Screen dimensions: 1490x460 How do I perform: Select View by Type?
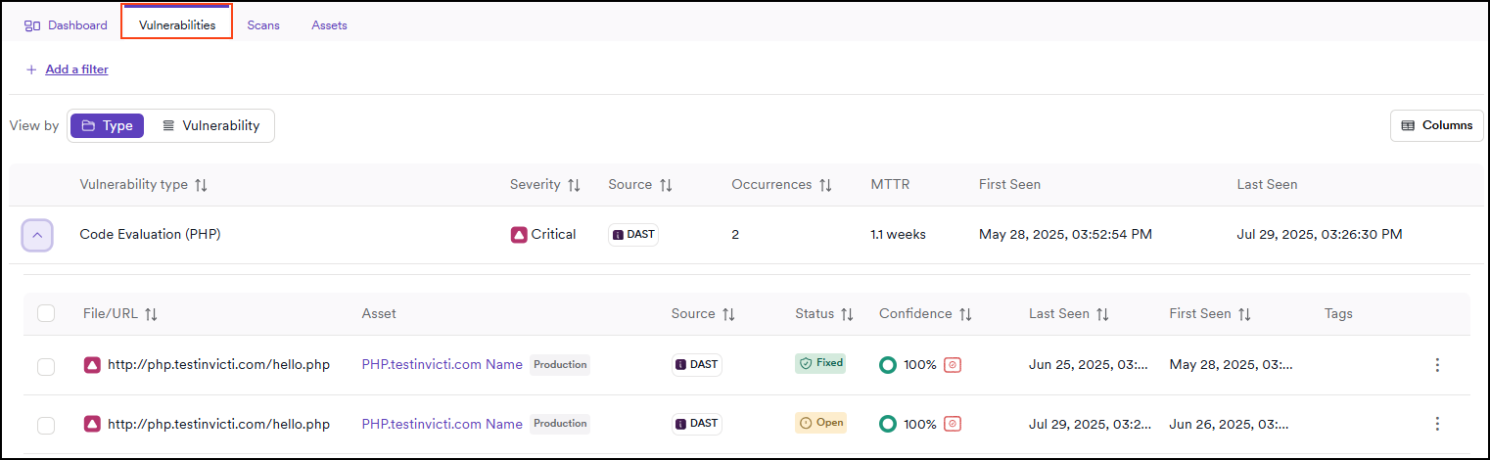pos(108,125)
